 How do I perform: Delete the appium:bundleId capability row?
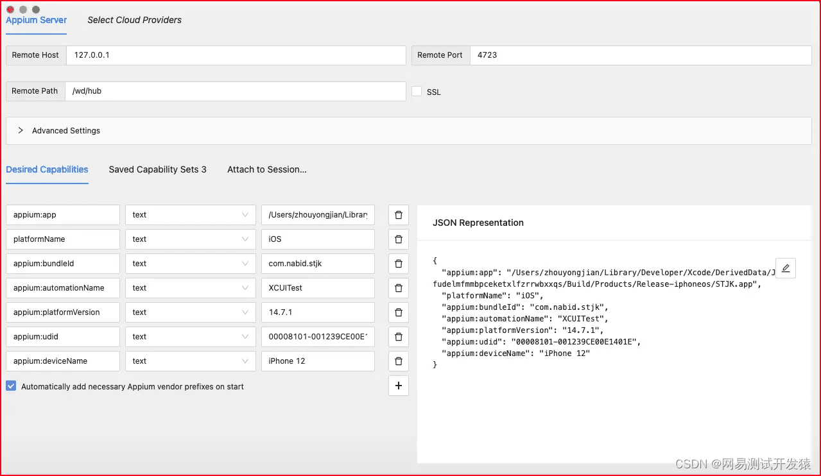click(x=398, y=264)
